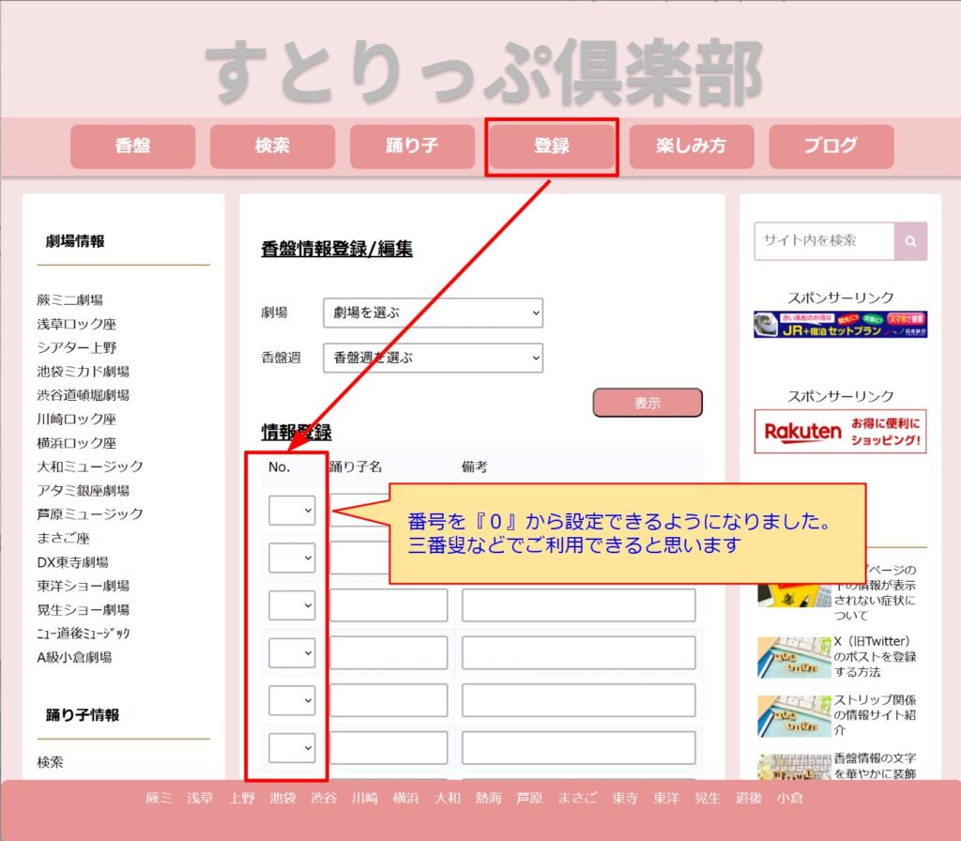Click the search magnifier icon button
This screenshot has width=961, height=841.
[x=910, y=241]
